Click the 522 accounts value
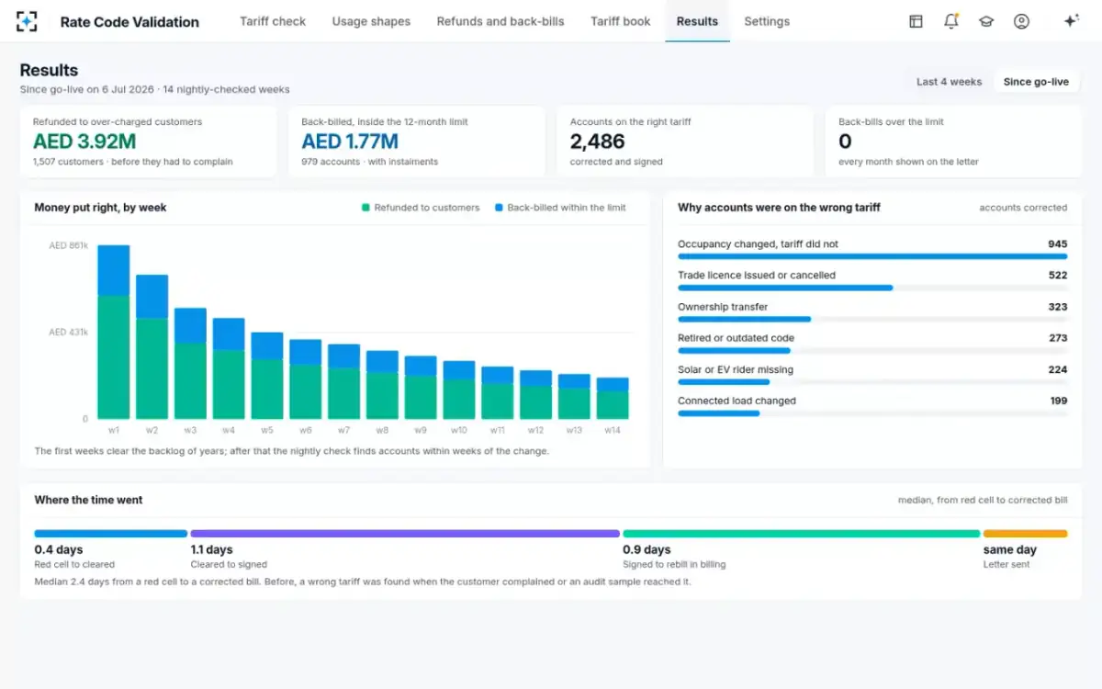This screenshot has width=1102, height=689. [1058, 276]
